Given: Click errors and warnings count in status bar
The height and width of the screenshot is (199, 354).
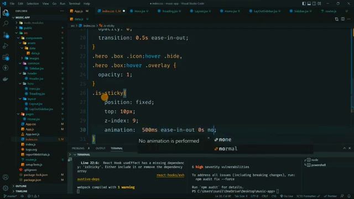Looking at the screenshot, I should point(33,196).
